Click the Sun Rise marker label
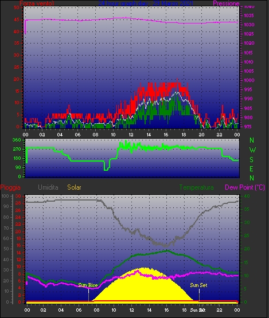Screen dimensions: 269x318 [x=88, y=285]
